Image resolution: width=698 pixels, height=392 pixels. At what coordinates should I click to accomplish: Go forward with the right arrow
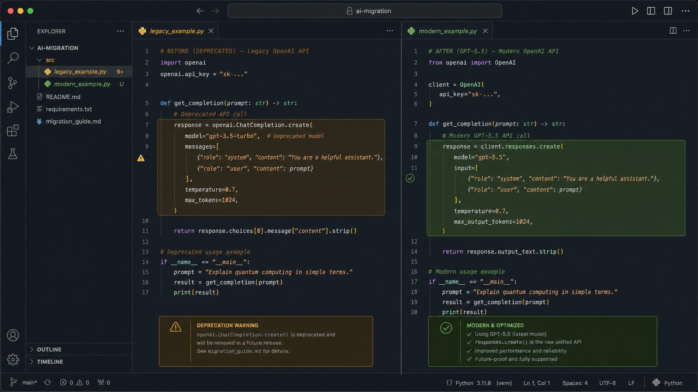pyautogui.click(x=215, y=11)
